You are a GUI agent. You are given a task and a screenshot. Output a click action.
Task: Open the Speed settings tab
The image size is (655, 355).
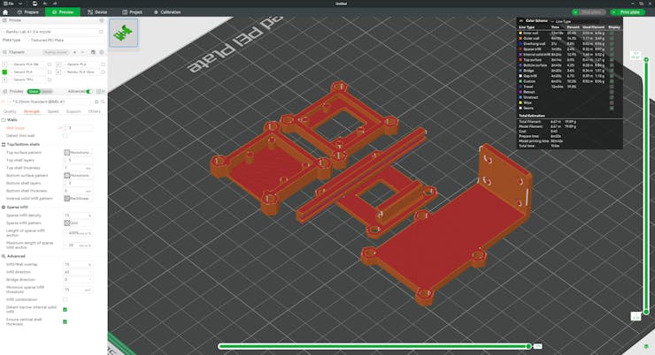pos(53,111)
